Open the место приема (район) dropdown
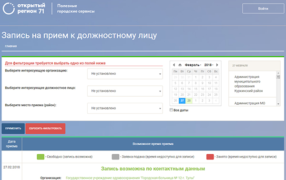The image size is (286, 180). click(x=125, y=108)
